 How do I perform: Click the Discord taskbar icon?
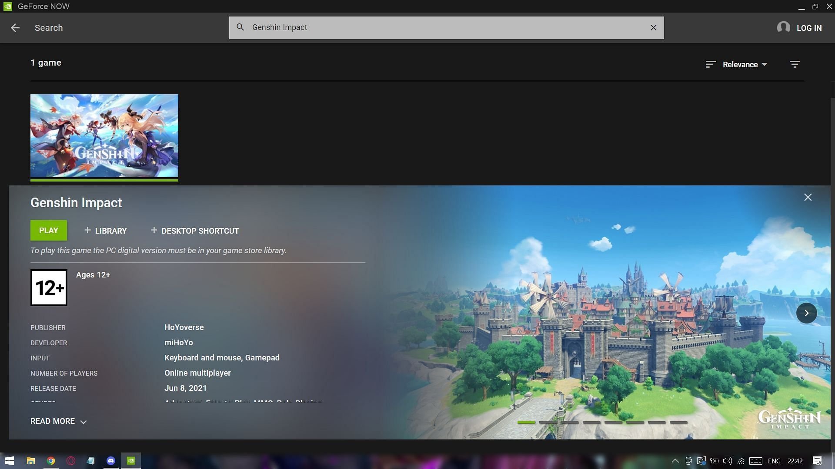point(111,460)
